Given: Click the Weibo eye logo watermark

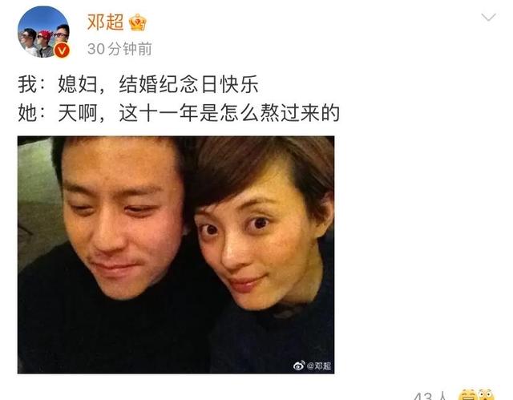Looking at the screenshot, I should pos(299,366).
